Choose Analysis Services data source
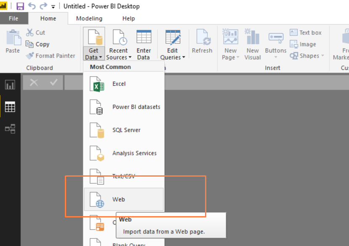 point(124,153)
